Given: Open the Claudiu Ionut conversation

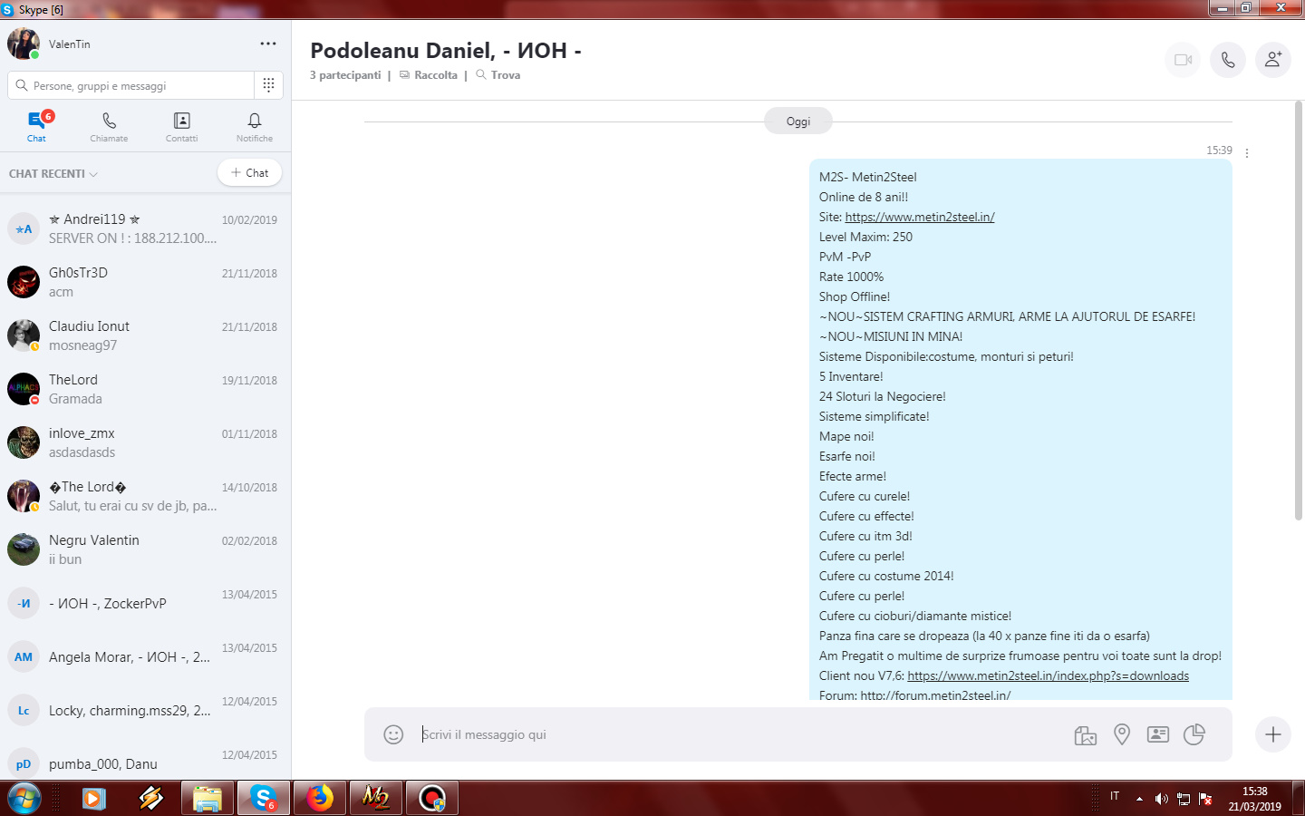Looking at the screenshot, I should pyautogui.click(x=145, y=335).
